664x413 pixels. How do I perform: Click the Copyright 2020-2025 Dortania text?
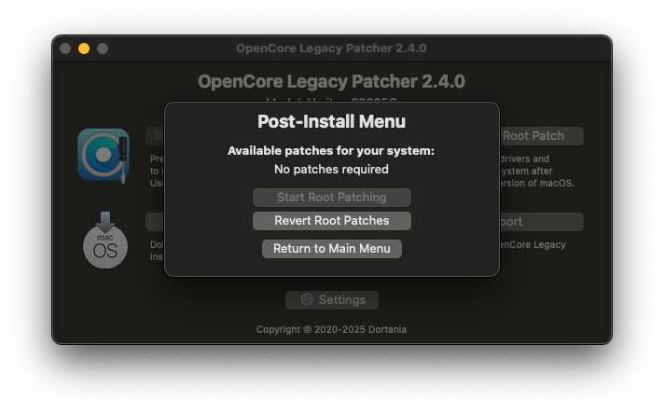(x=331, y=330)
